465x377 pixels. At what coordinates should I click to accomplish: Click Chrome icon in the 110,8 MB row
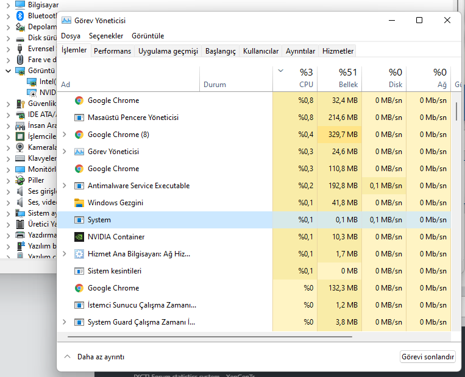[x=79, y=169]
